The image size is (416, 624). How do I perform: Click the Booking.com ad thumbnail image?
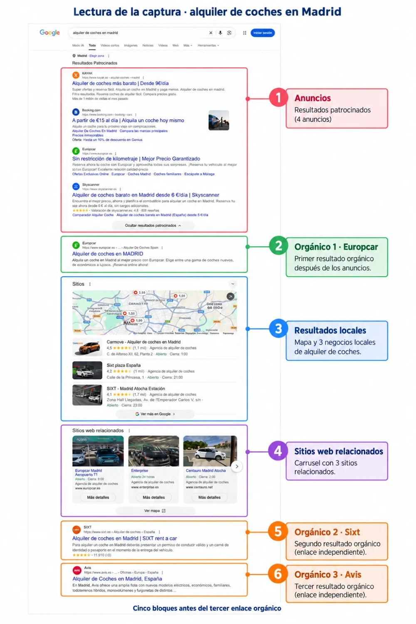click(x=219, y=120)
